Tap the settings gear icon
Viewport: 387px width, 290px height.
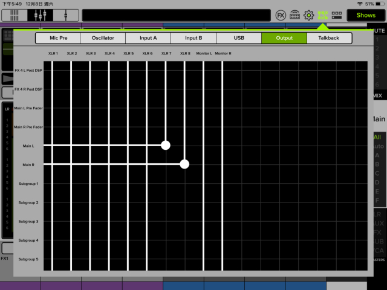309,15
